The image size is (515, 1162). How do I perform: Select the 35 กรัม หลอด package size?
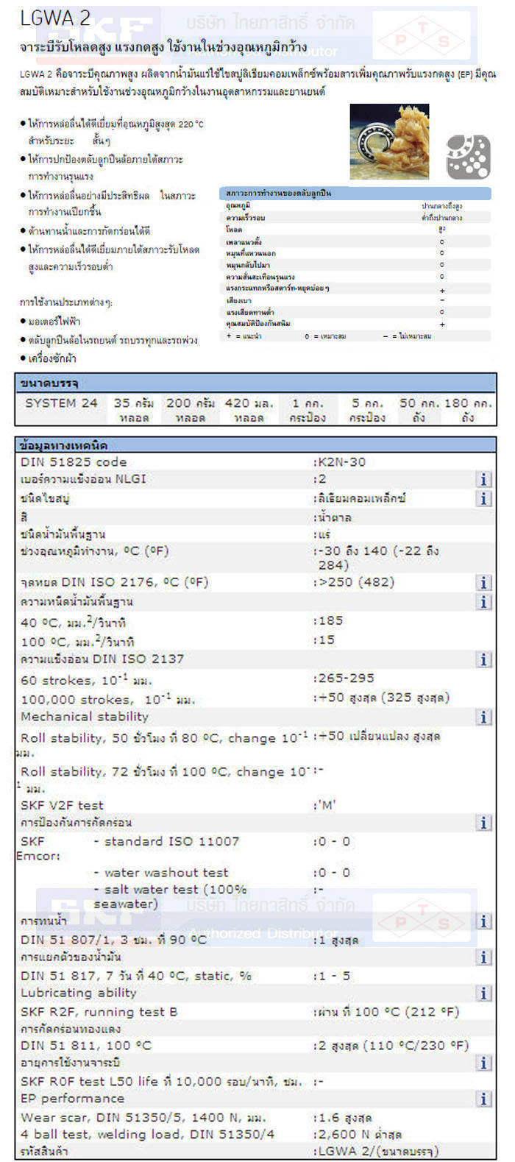(x=134, y=410)
